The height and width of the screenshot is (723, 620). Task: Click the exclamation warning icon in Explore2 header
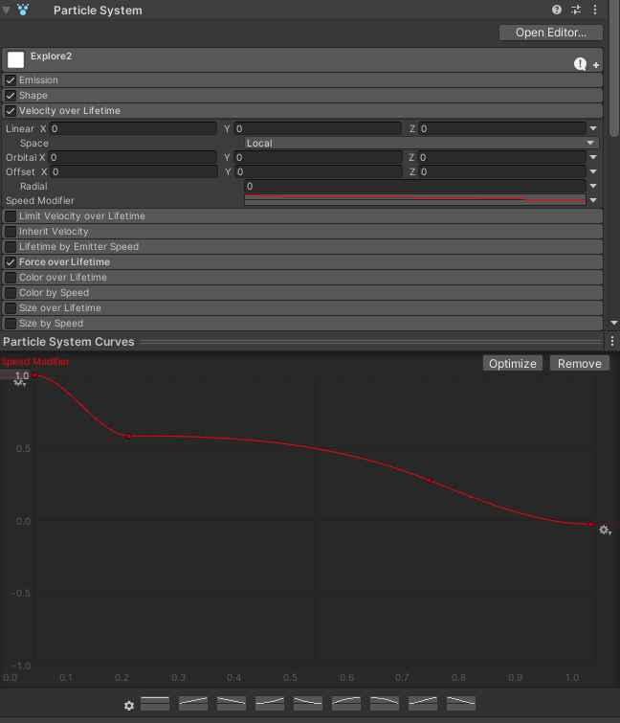click(x=580, y=64)
